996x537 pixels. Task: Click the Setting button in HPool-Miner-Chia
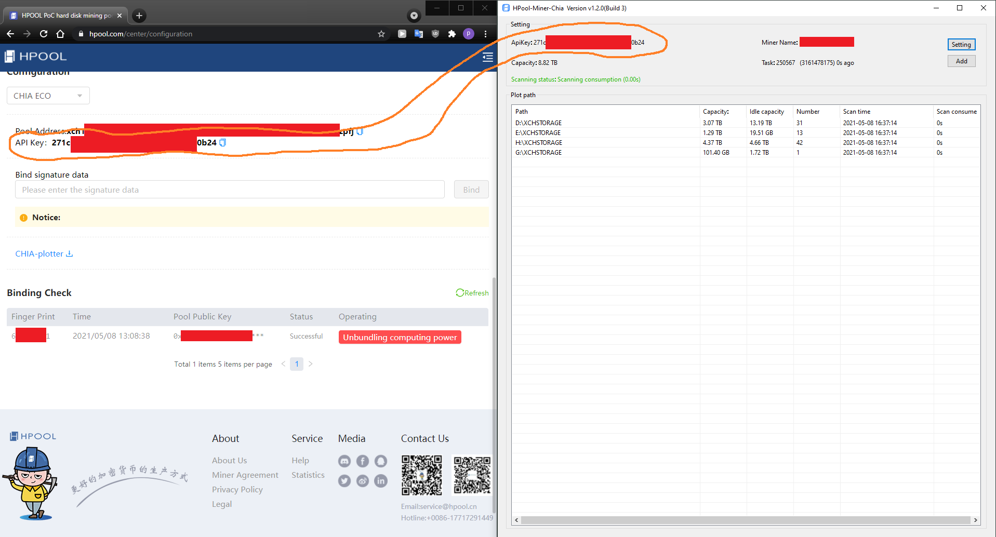(961, 44)
